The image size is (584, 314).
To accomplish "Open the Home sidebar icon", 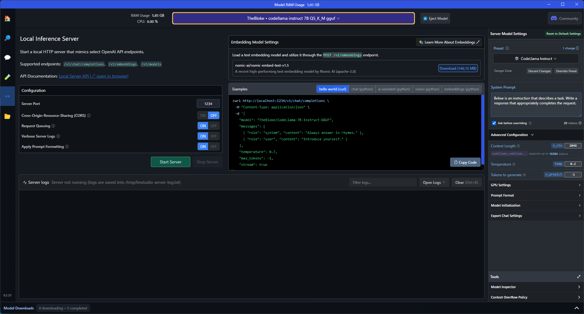I will click(7, 18).
